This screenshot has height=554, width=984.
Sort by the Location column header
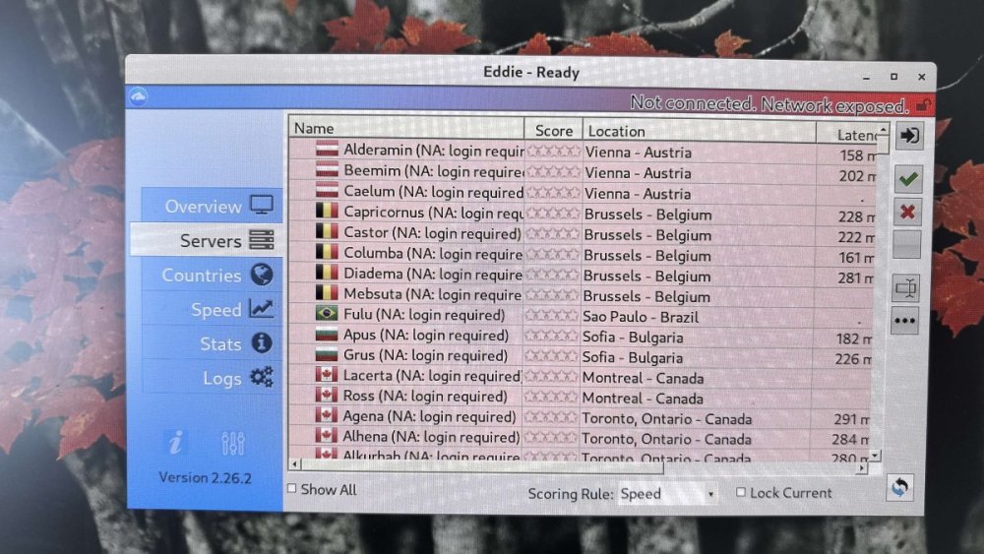point(699,132)
